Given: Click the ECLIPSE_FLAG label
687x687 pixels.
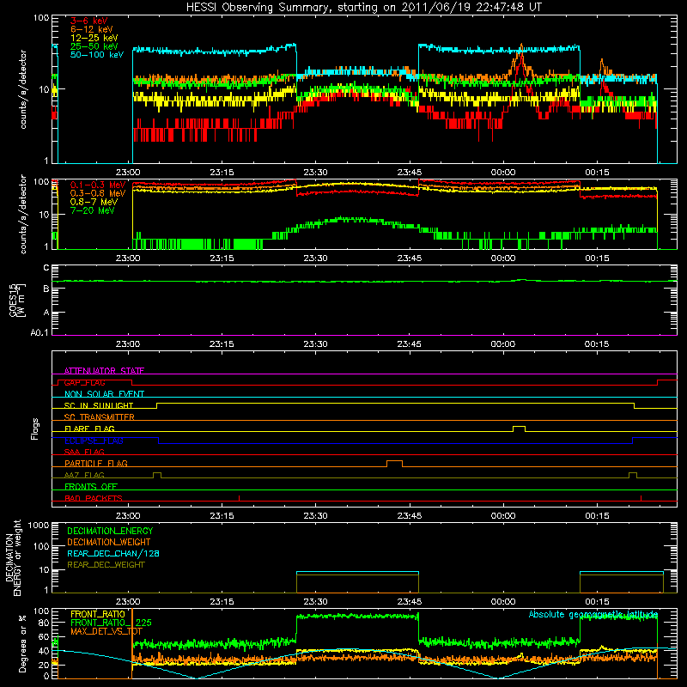Looking at the screenshot, I should click(94, 441).
